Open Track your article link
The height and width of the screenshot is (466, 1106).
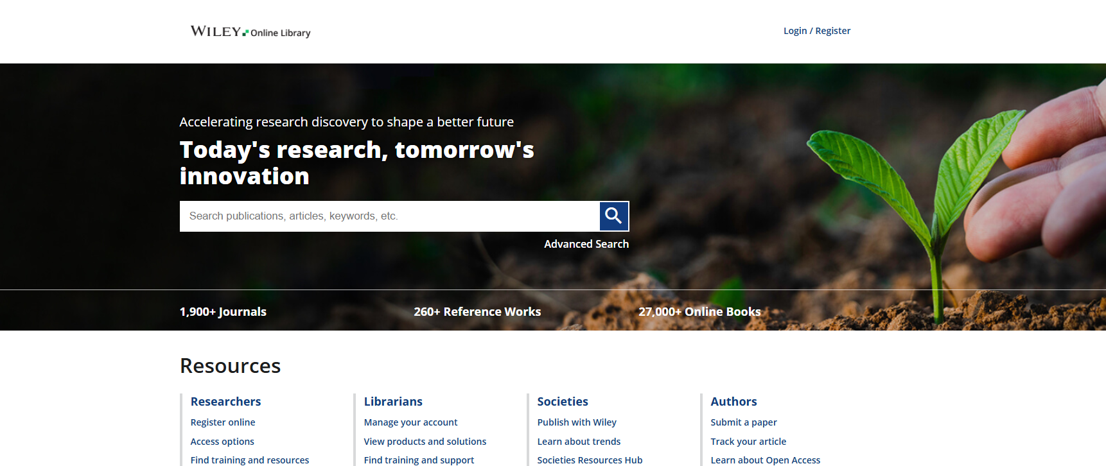748,442
